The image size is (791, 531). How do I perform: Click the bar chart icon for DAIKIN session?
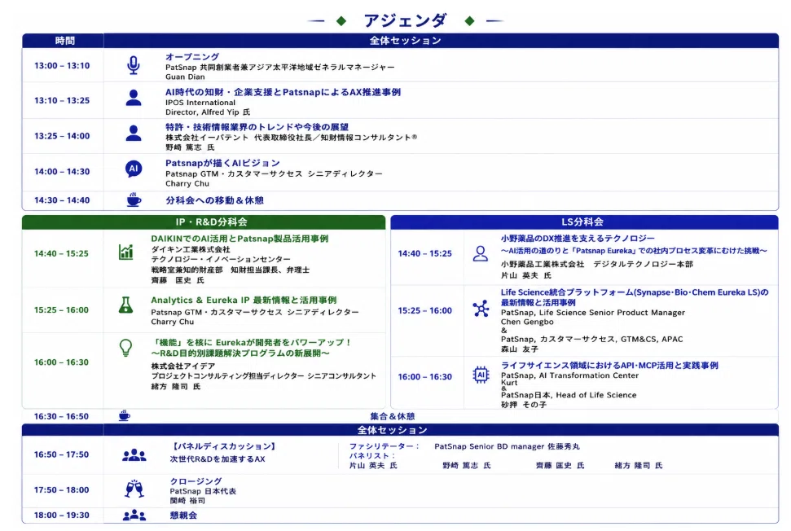coord(125,252)
